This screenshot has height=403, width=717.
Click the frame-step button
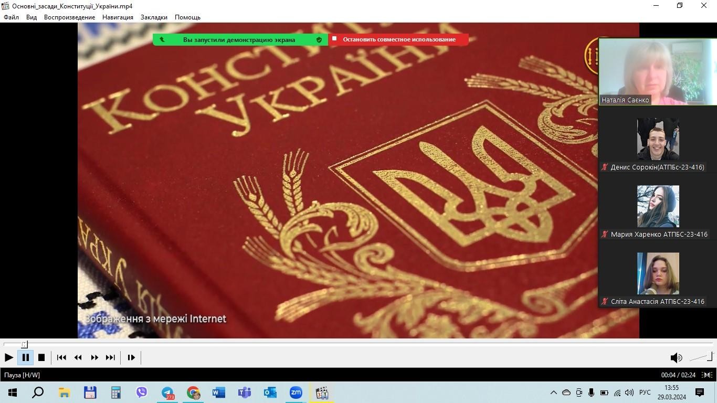pos(131,357)
